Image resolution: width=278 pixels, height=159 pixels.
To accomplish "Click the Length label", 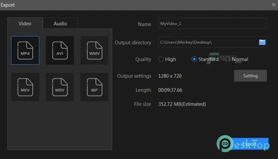I will coord(143,90).
